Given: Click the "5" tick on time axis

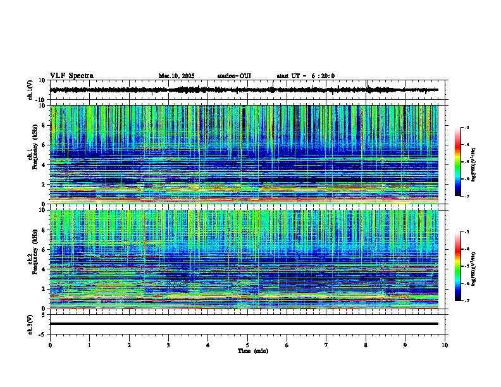Looking at the screenshot, I should coord(247,345).
